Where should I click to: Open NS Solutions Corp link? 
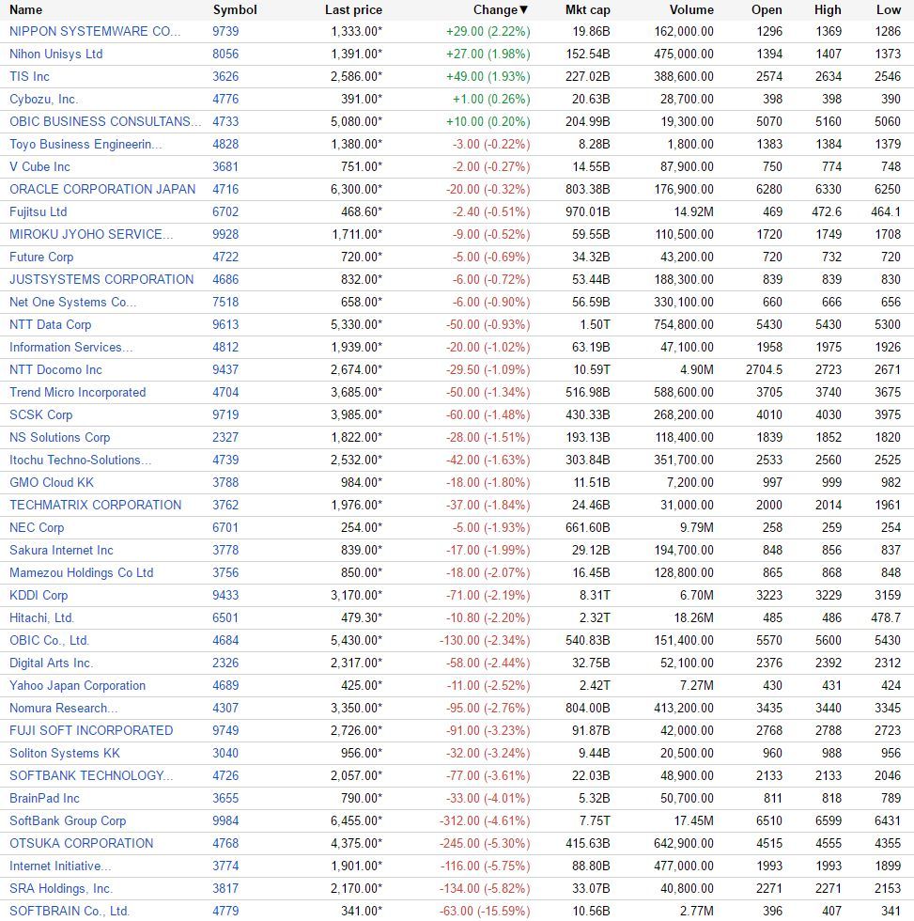60,438
